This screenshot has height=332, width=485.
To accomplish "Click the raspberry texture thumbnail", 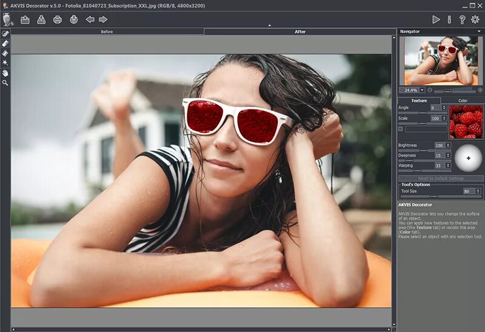I will click(466, 121).
